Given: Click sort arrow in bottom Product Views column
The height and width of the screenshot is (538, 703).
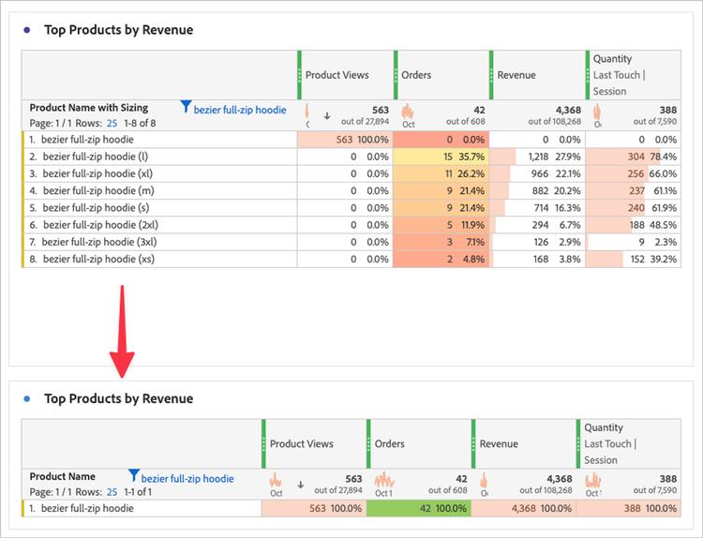Looking at the screenshot, I should [x=301, y=485].
